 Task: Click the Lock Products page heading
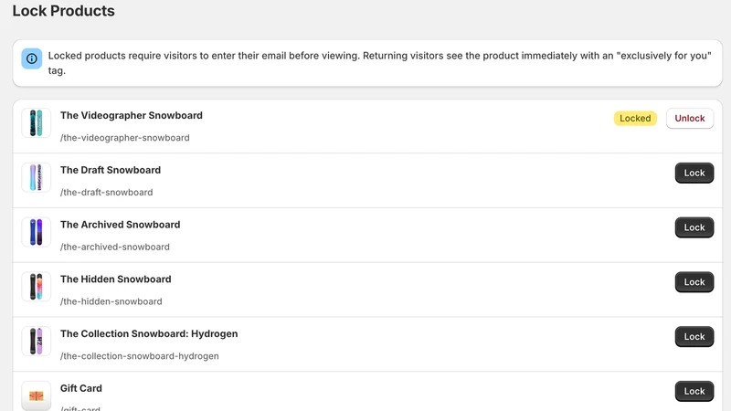tap(63, 11)
